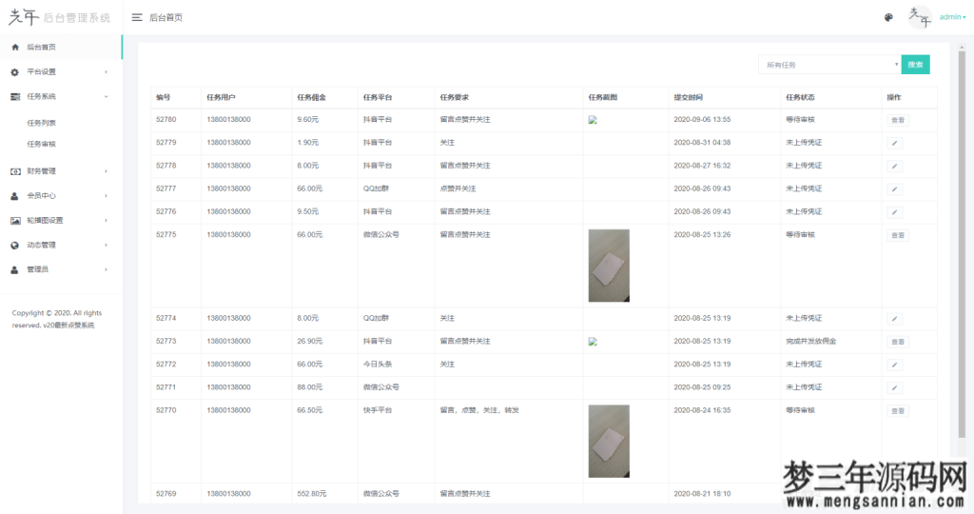Open the theme palette icon
Viewport: 974px width, 514px height.
click(x=888, y=17)
